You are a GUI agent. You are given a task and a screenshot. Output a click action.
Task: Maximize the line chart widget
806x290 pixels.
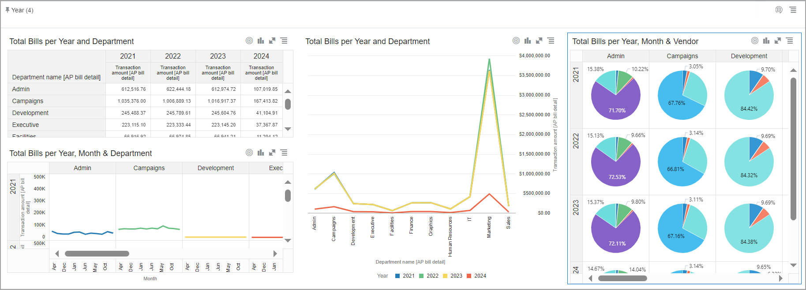click(x=539, y=41)
